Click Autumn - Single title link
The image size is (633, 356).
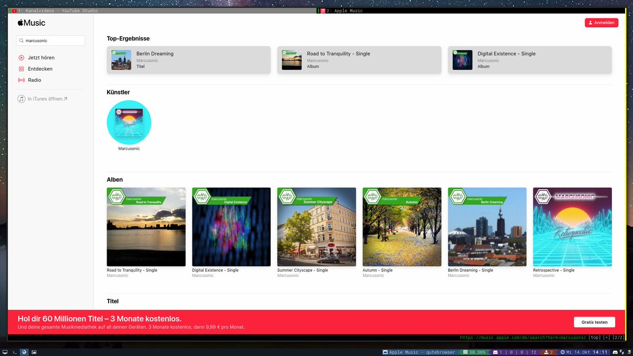(x=378, y=270)
